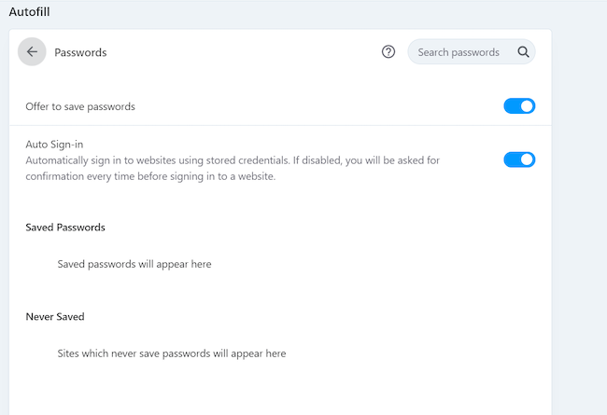Focus the Search passwords field

click(x=459, y=52)
